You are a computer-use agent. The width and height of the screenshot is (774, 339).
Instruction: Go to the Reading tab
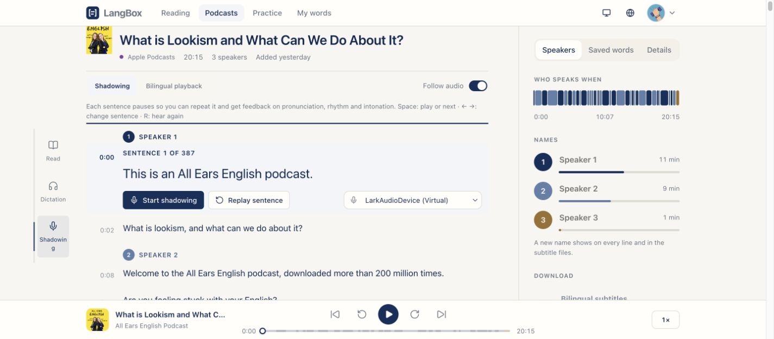click(x=175, y=13)
